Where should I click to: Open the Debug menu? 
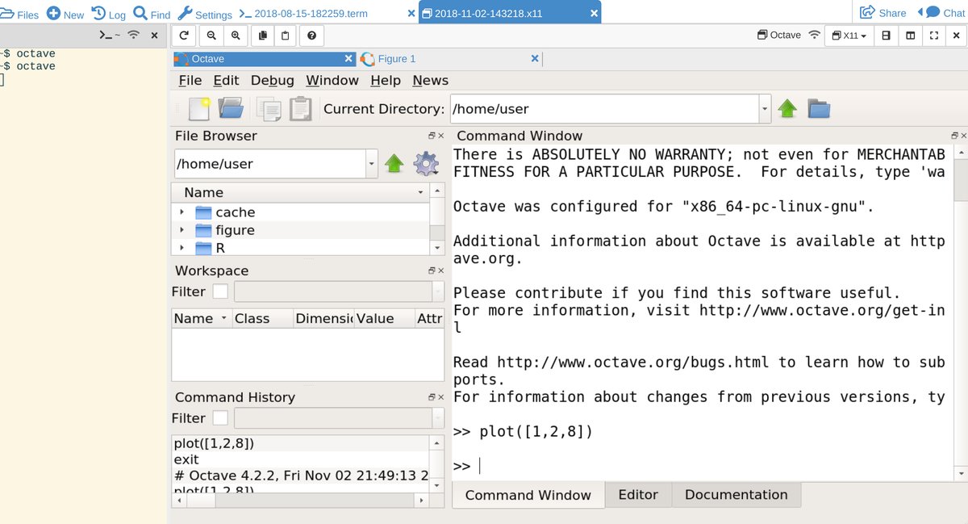coord(272,81)
